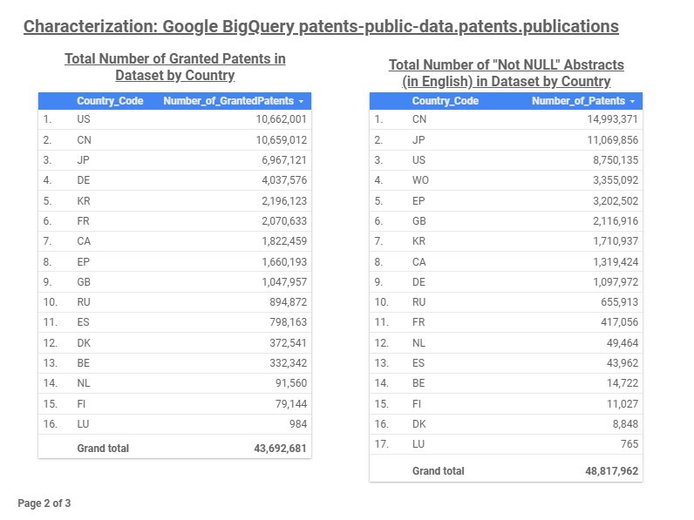Select value 79,144 for FI

[291, 404]
